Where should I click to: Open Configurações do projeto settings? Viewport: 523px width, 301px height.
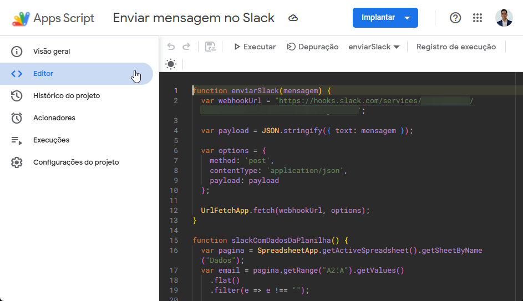75,162
